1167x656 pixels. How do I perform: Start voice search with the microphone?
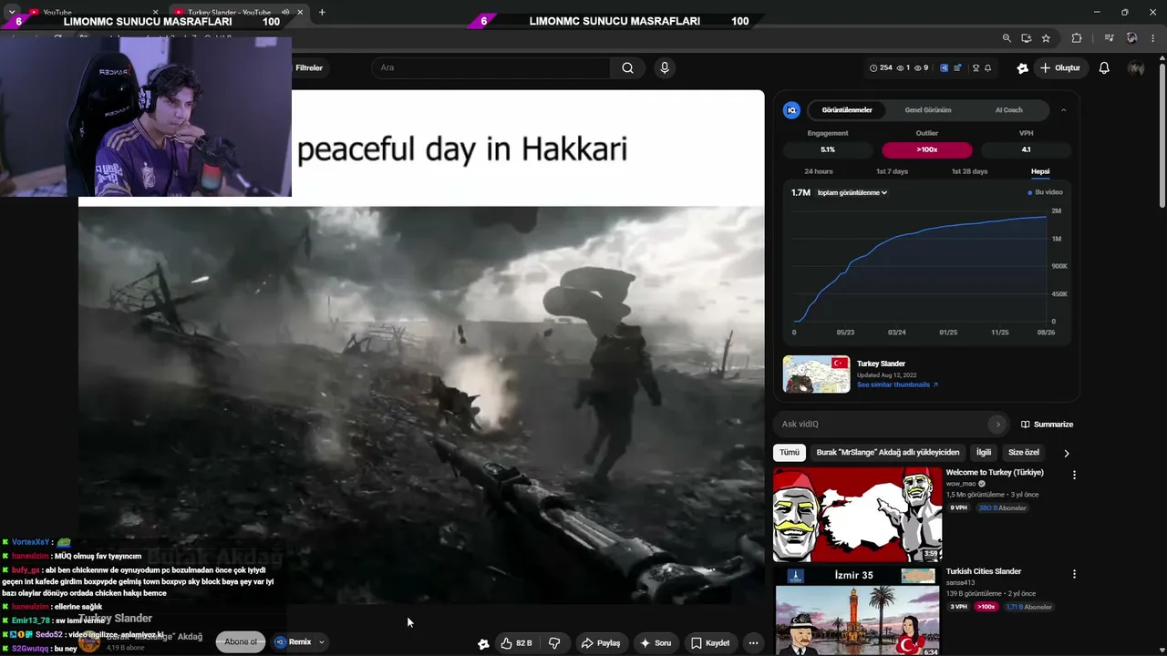click(x=665, y=67)
